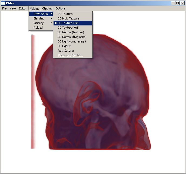
Task: Open the Options menu
Action: click(61, 8)
